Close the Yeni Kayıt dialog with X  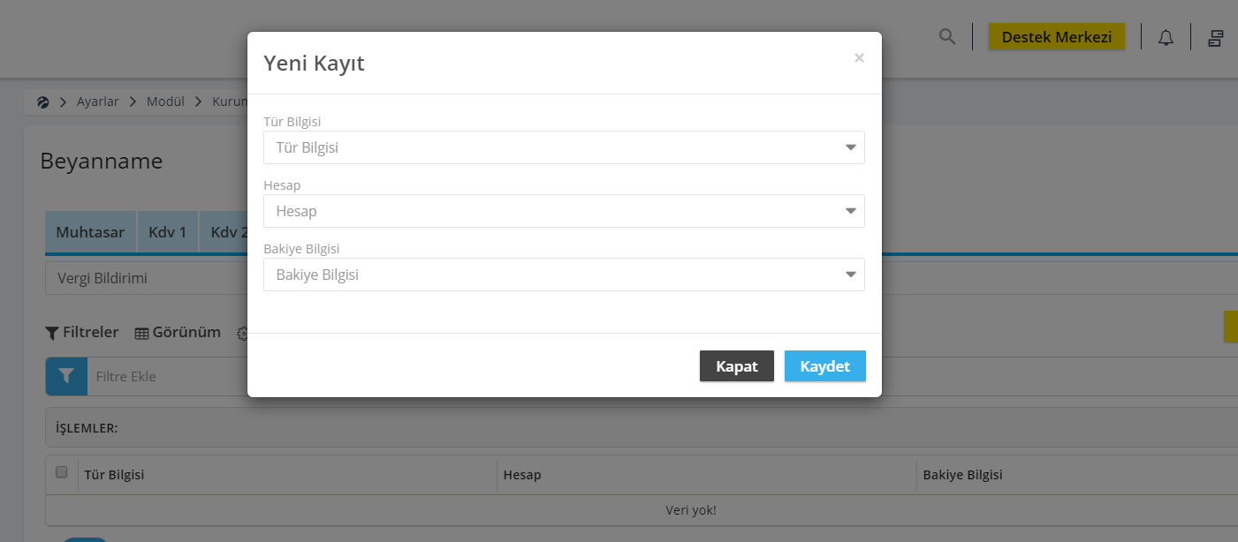(859, 58)
